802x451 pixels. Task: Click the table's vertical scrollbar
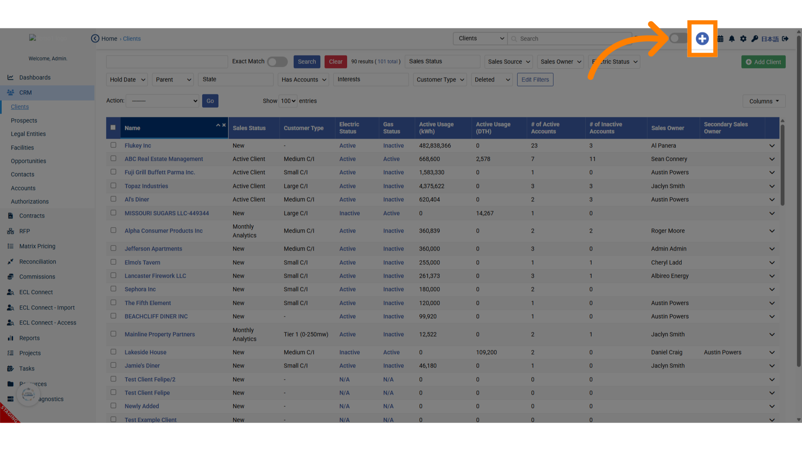point(782,165)
